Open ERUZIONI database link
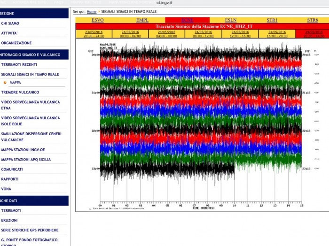The width and height of the screenshot is (329, 246). point(9,221)
